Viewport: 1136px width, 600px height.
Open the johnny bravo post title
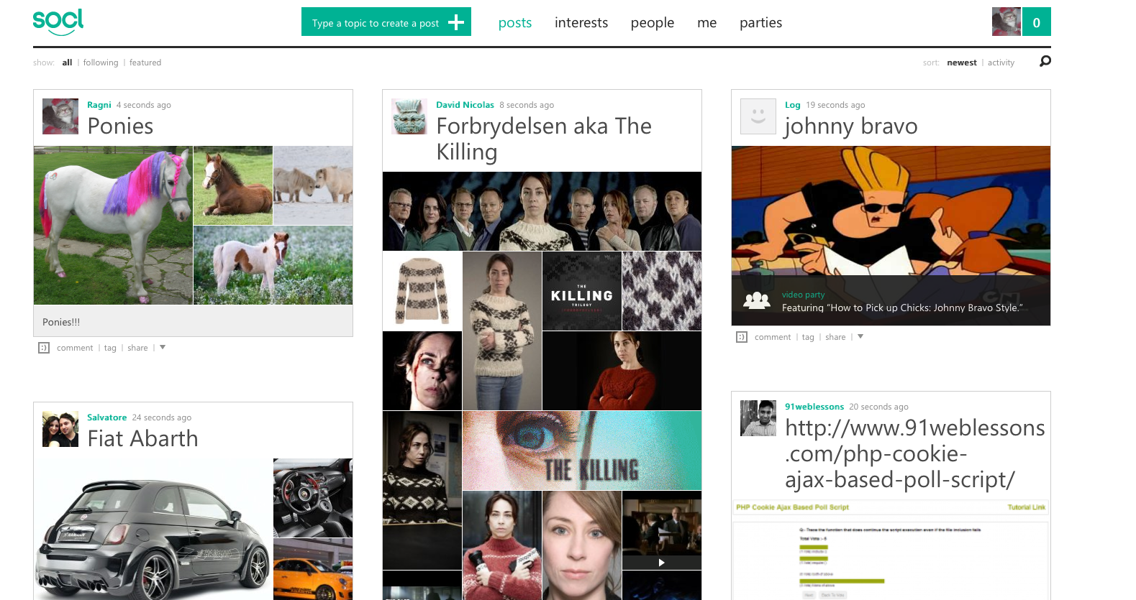pyautogui.click(x=851, y=126)
